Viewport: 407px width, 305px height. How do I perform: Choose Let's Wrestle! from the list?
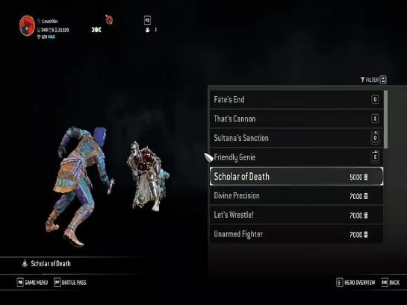pyautogui.click(x=296, y=215)
